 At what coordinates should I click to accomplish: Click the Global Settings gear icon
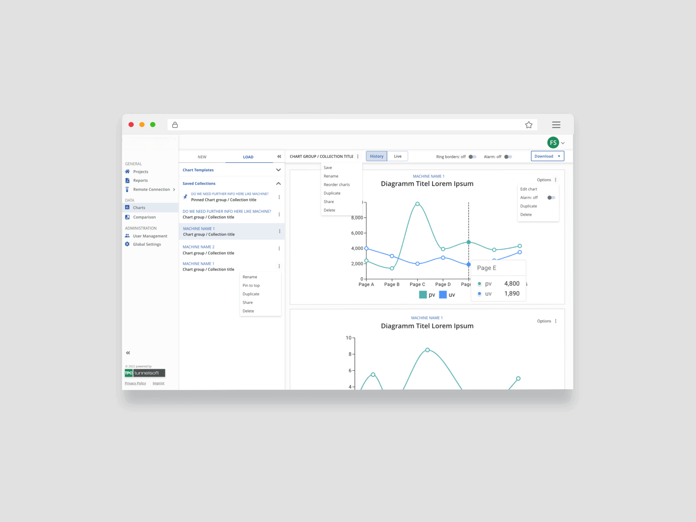tap(127, 244)
